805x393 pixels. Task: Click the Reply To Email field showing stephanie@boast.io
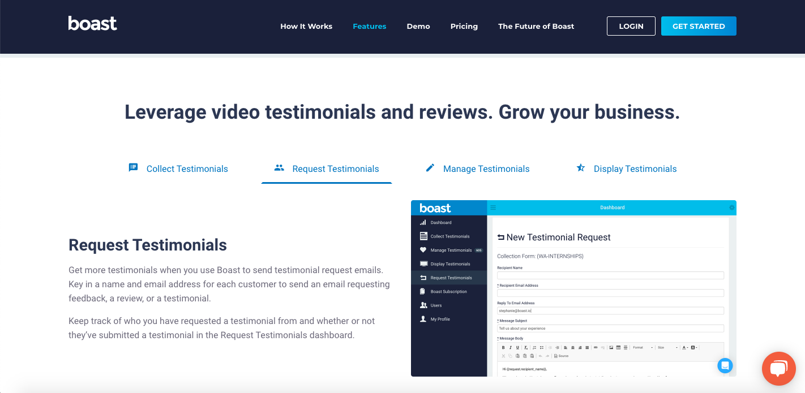point(611,310)
